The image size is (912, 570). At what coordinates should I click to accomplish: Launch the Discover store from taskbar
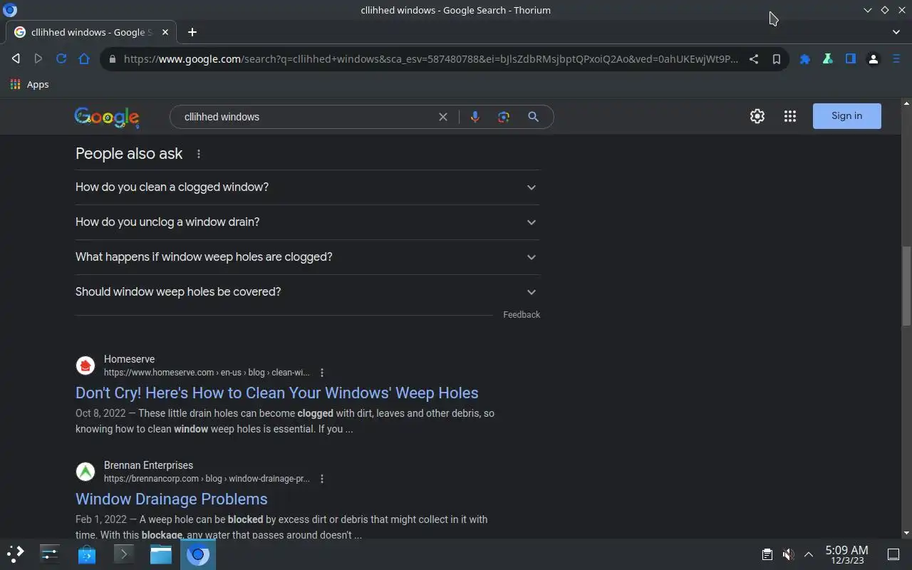pyautogui.click(x=87, y=554)
